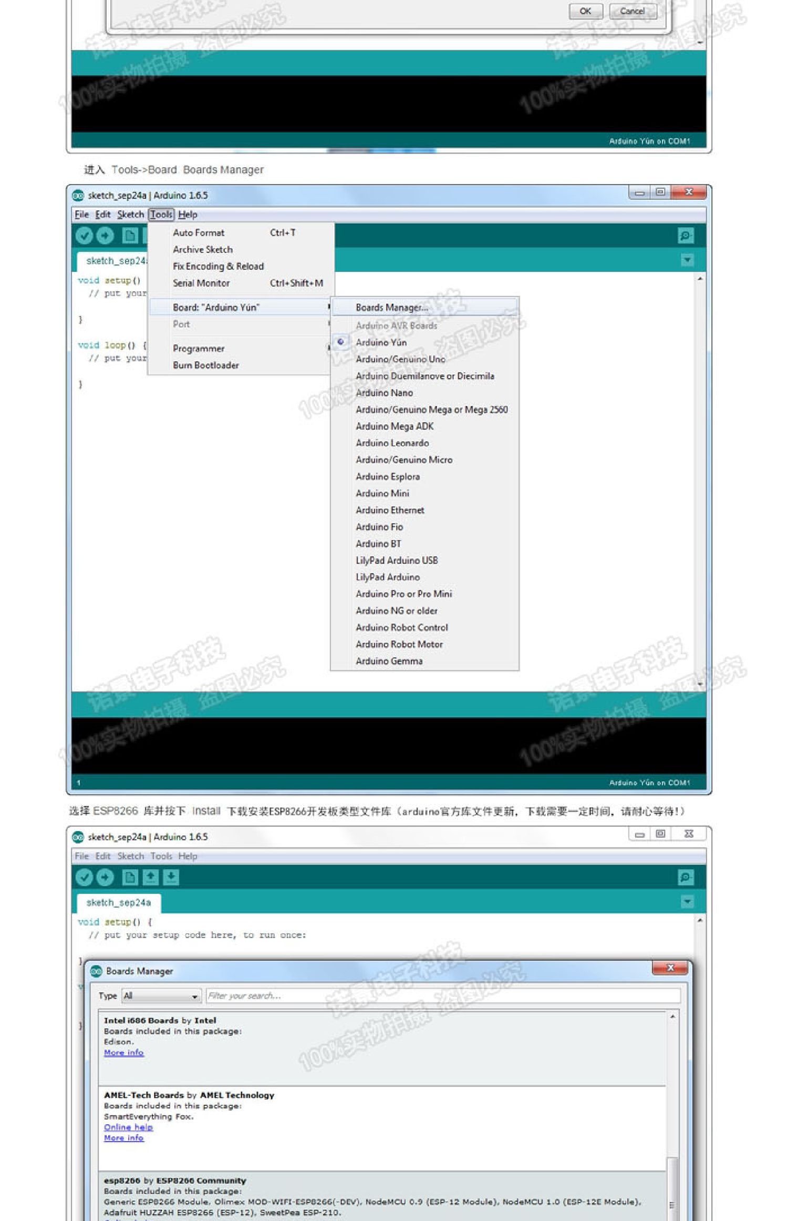This screenshot has width=788, height=1221.
Task: Open Boards Manager... from board submenu
Action: [425, 308]
